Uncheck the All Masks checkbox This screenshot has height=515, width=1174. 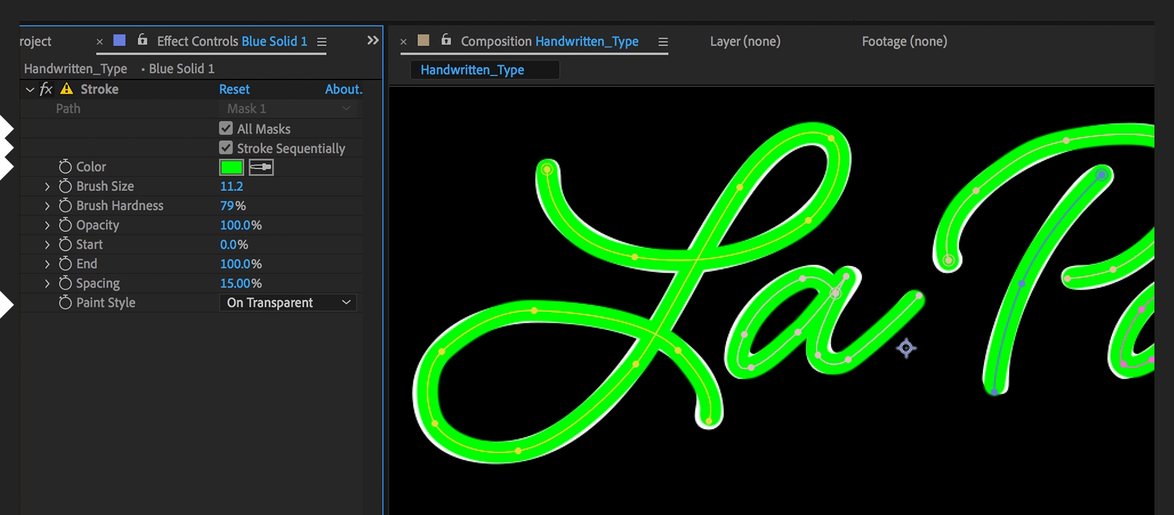226,128
